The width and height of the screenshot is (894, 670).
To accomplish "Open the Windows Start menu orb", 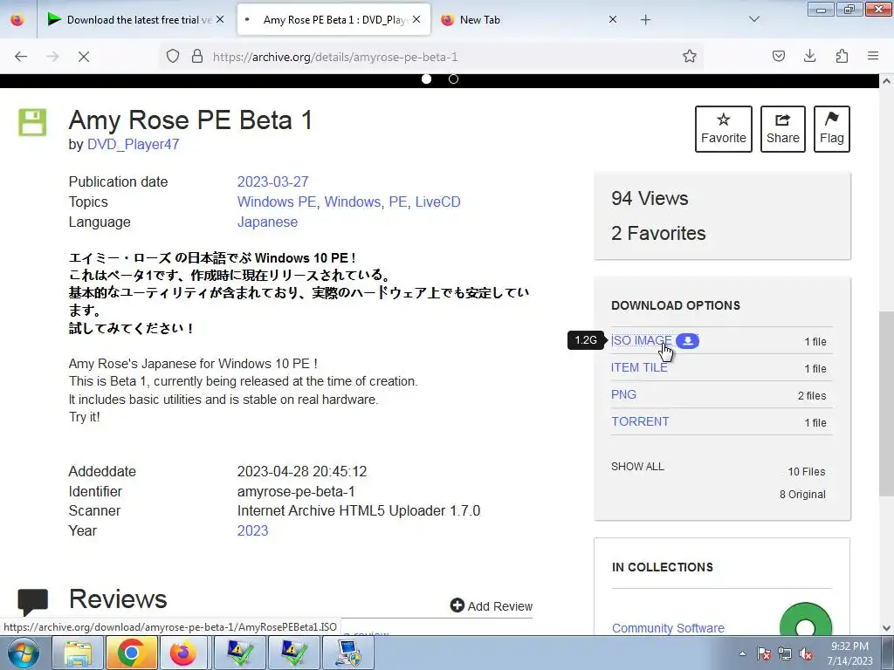I will pyautogui.click(x=23, y=653).
